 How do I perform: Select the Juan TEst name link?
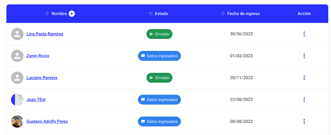point(36,100)
